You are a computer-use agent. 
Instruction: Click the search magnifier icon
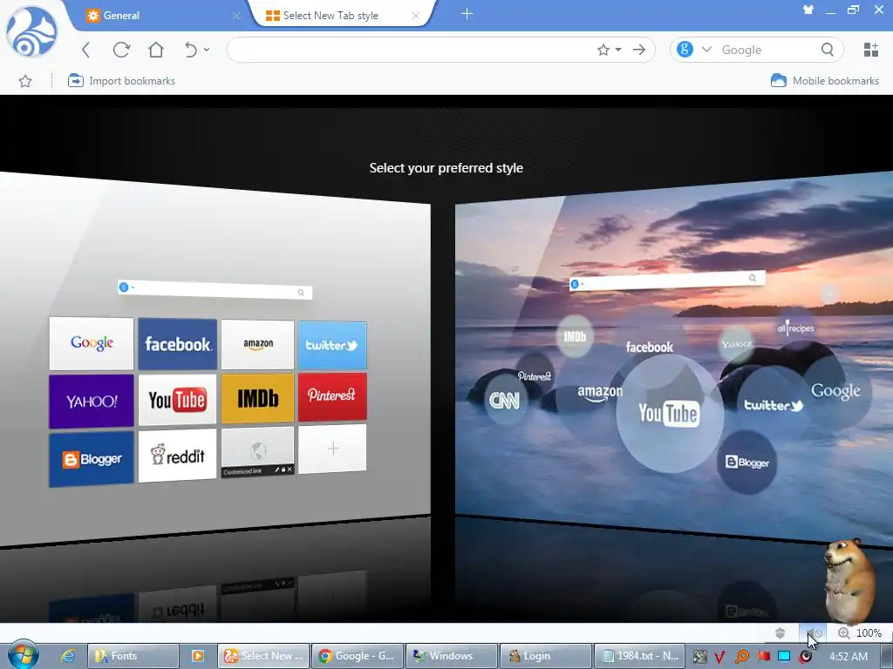click(x=828, y=50)
